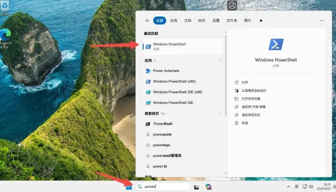Expand the 搜索网页 section chevron
The height and width of the screenshot is (192, 336).
point(220,114)
